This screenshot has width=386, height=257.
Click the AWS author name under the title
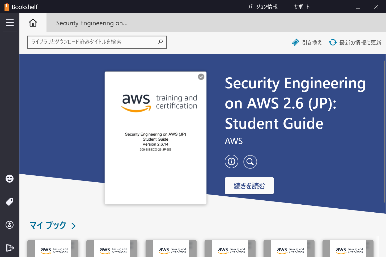[x=234, y=141]
